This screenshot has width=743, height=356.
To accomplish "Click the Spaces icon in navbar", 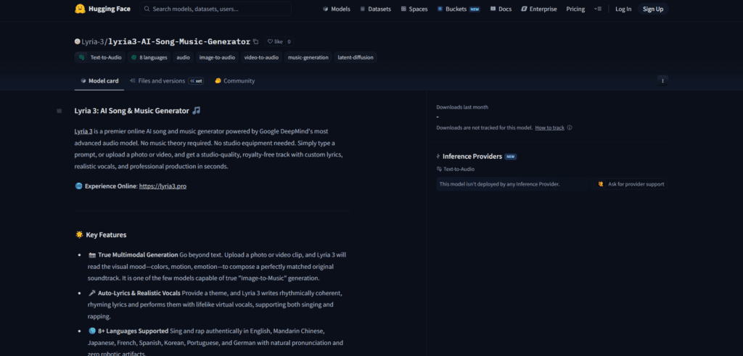I will click(403, 9).
